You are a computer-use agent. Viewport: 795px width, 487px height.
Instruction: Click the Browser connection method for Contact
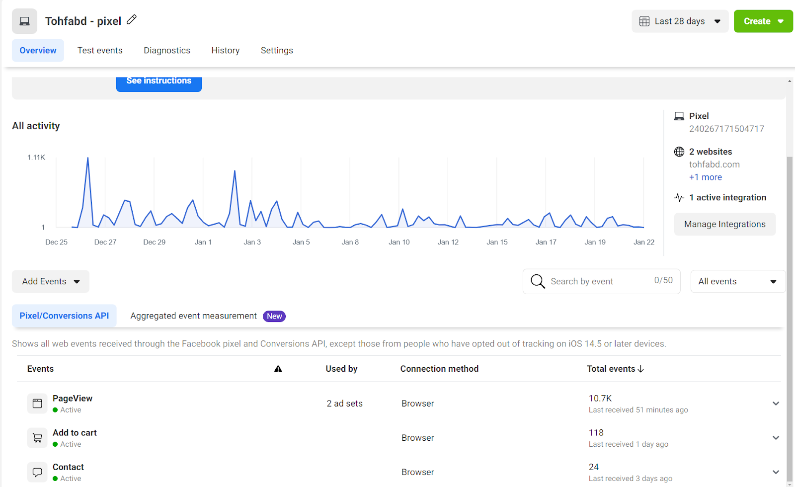pos(418,472)
